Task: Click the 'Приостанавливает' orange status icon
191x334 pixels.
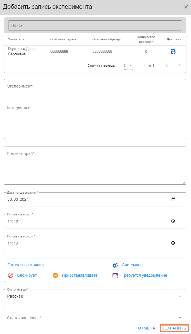Action: (x=55, y=275)
